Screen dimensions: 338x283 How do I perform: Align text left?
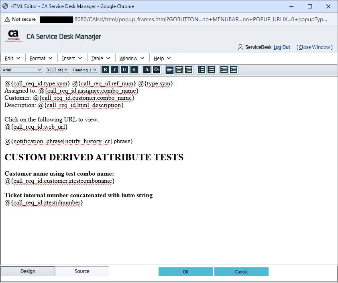[x=170, y=70]
